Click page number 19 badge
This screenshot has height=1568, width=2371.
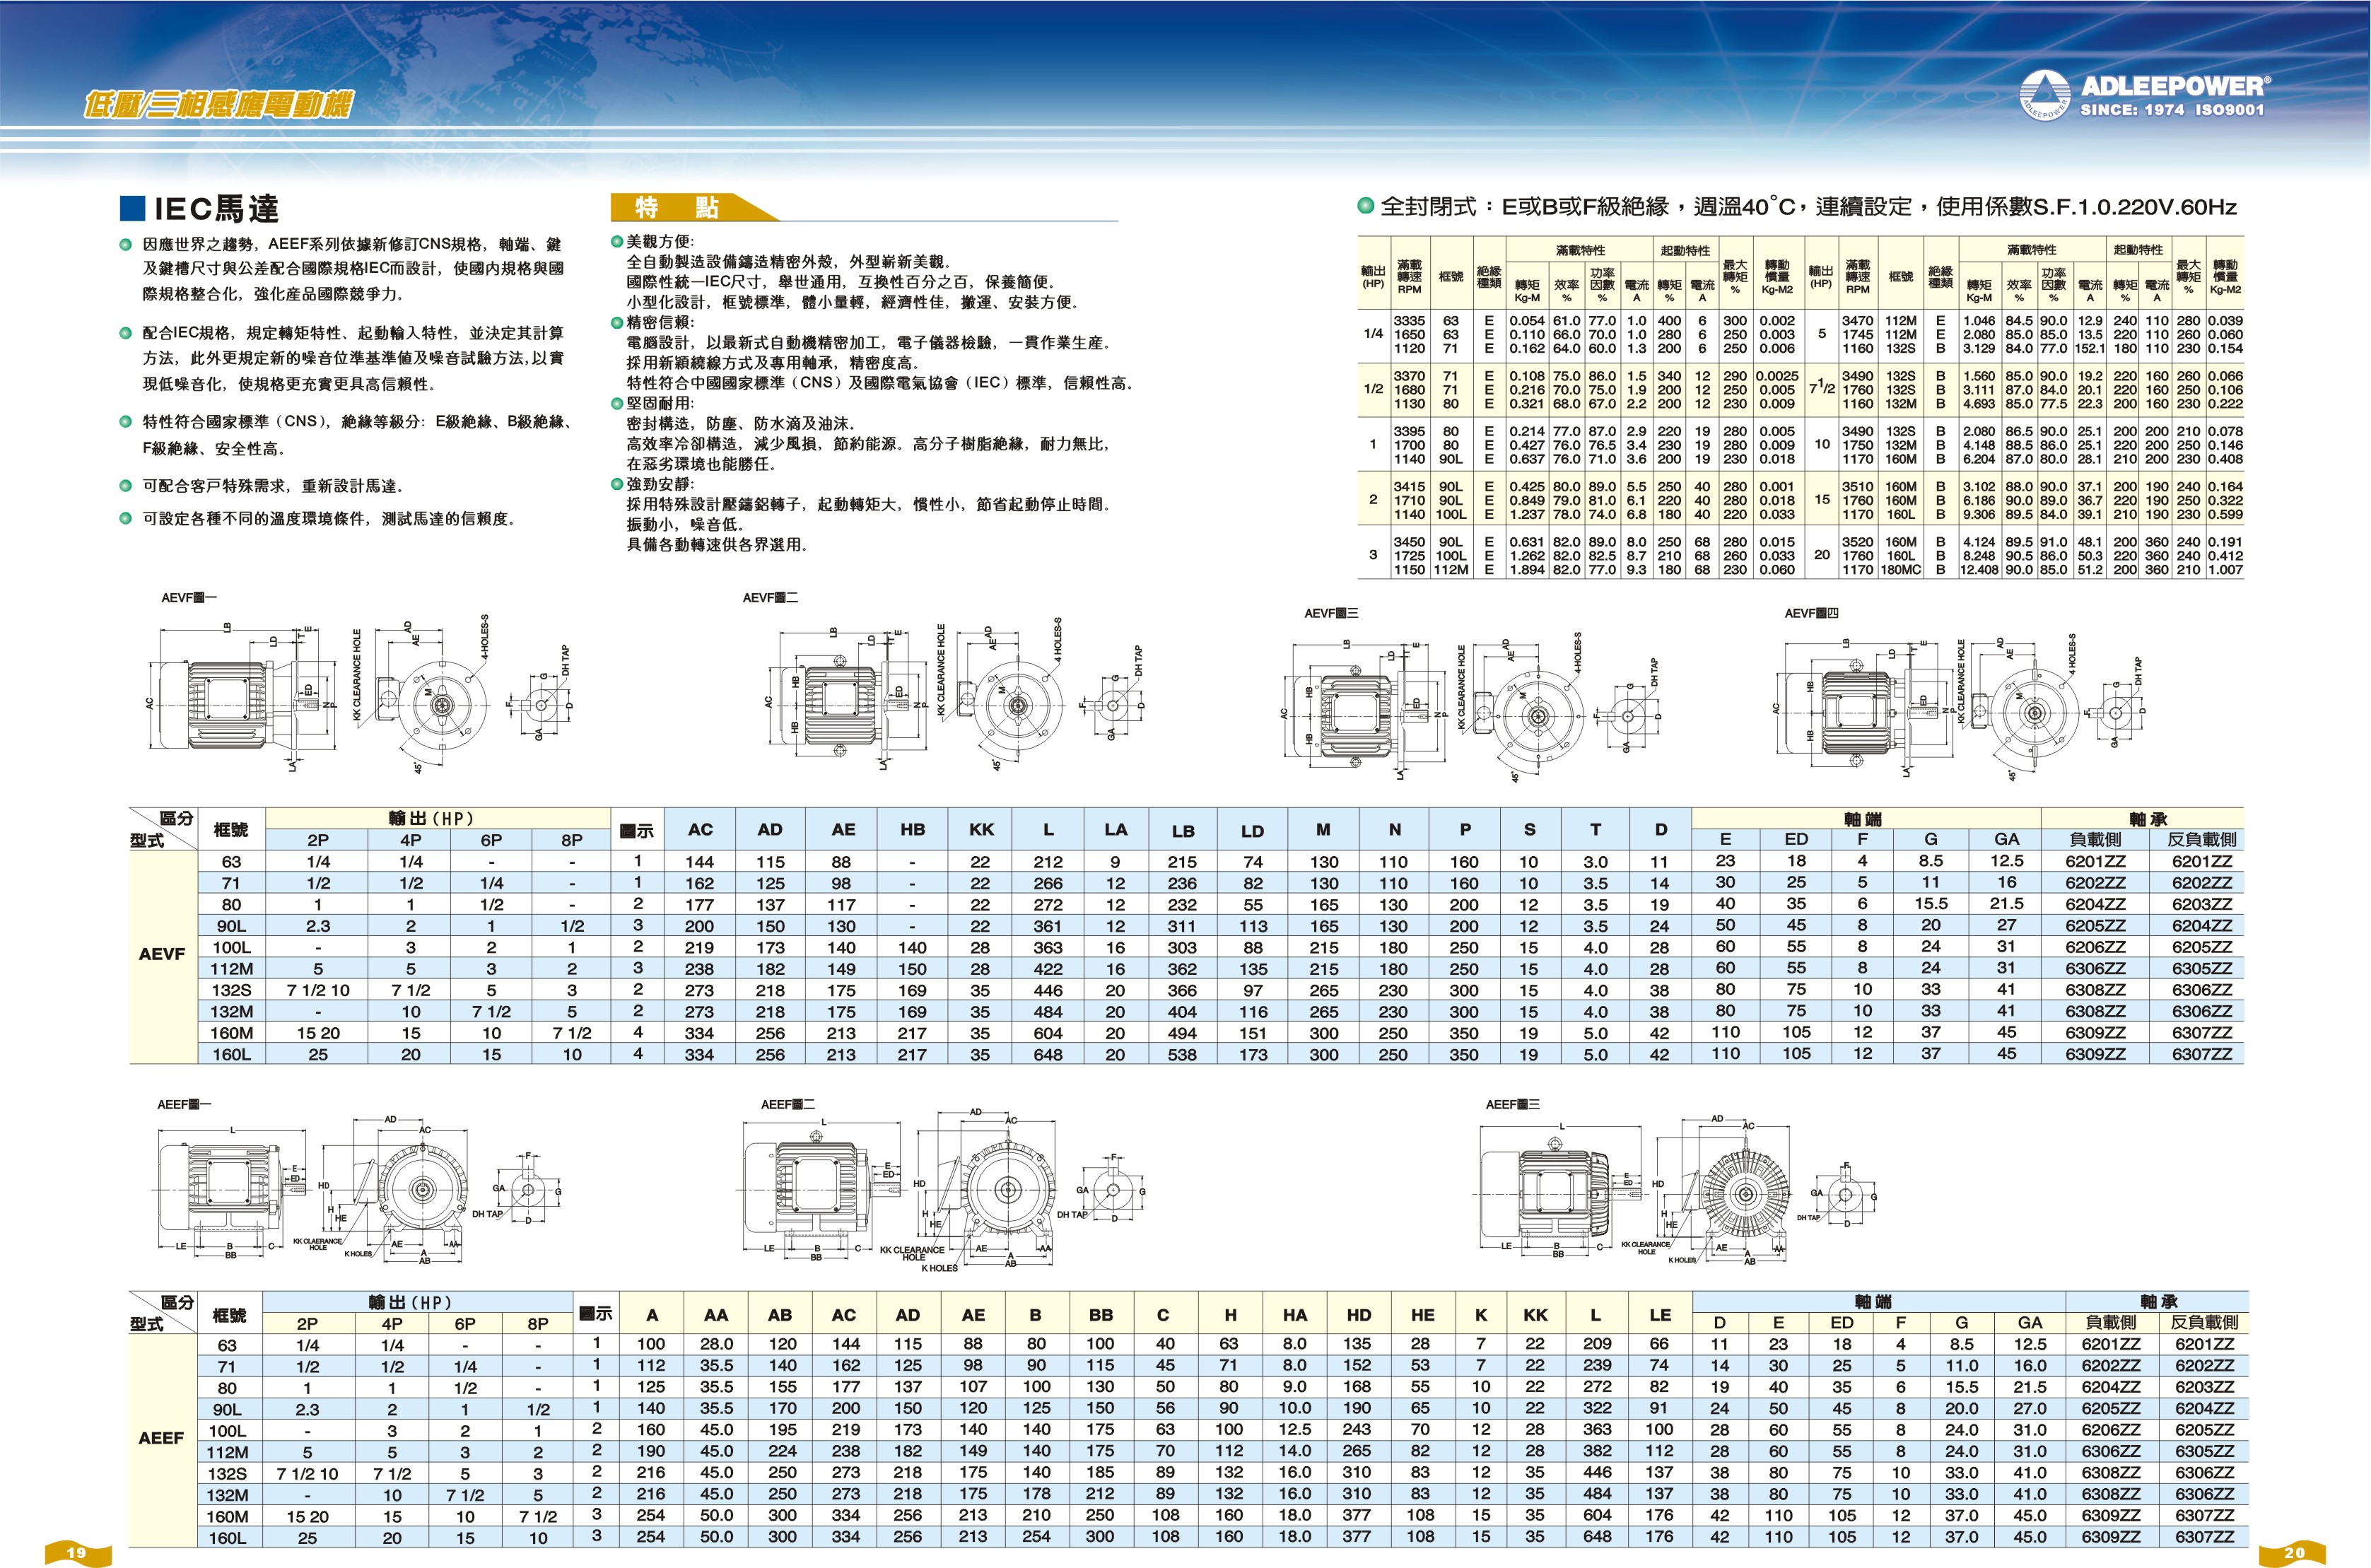[x=77, y=1553]
